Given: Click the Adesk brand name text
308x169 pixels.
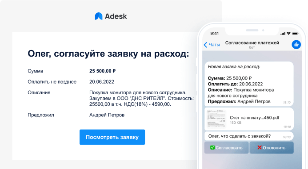Looking at the screenshot, I should click(x=116, y=16).
